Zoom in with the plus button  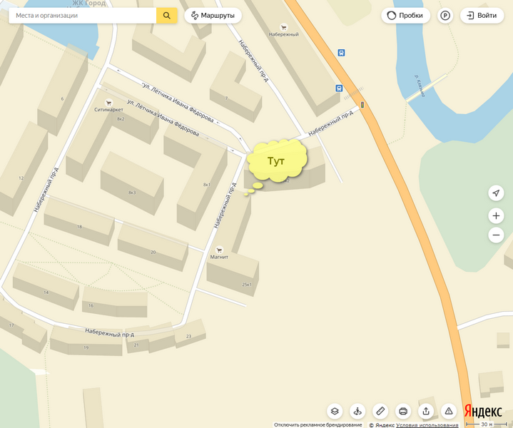pos(496,216)
